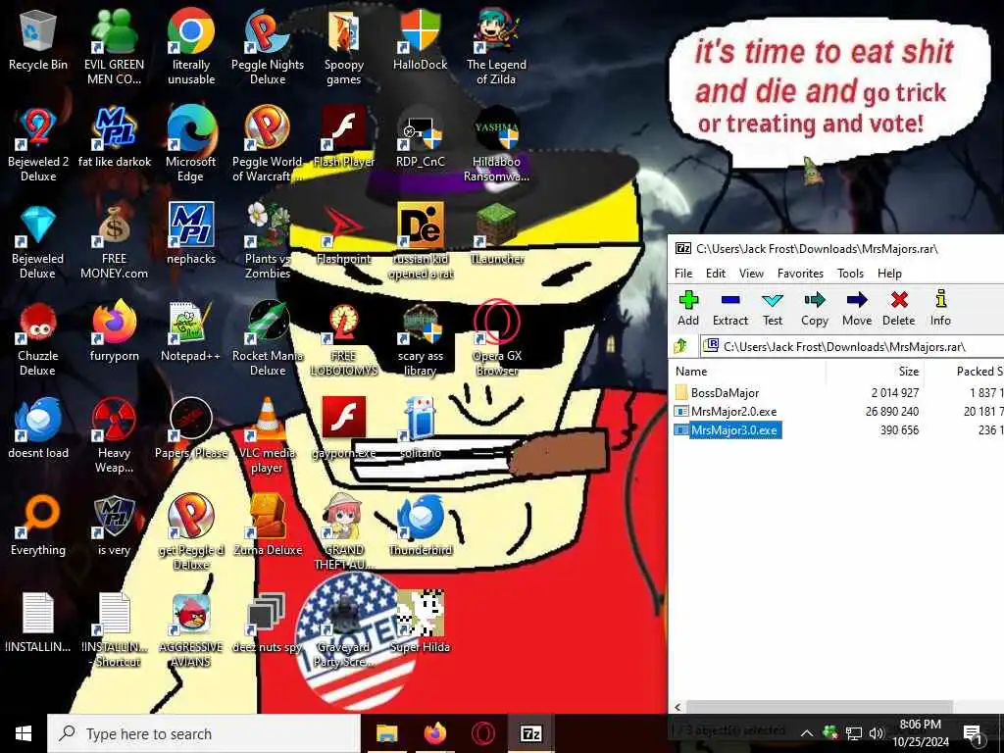Image resolution: width=1004 pixels, height=753 pixels.
Task: Open the Help menu in 7-Zip
Action: click(889, 274)
